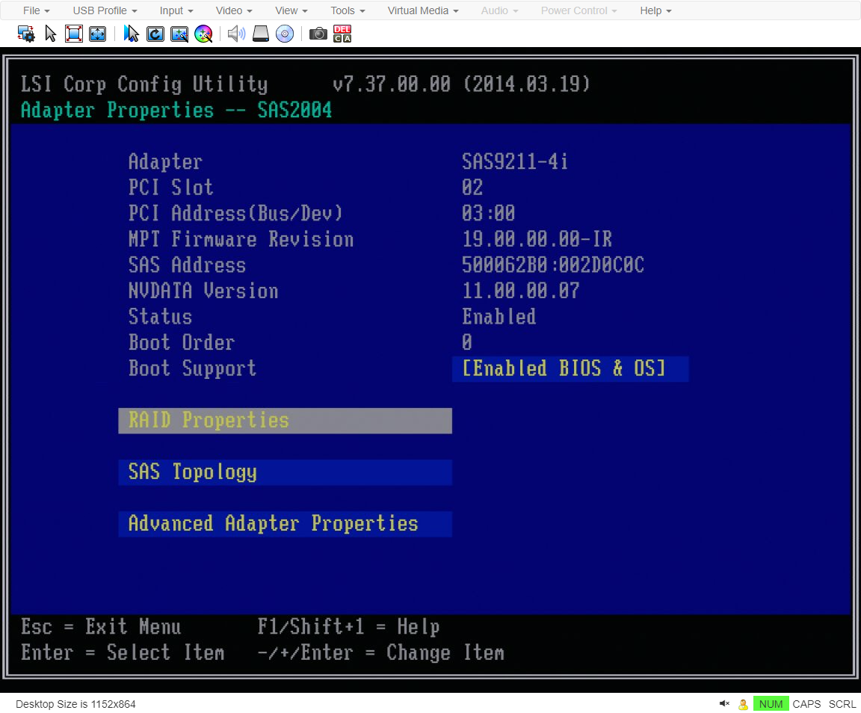Click the LSI Corp Config Utility title

pyautogui.click(x=144, y=84)
